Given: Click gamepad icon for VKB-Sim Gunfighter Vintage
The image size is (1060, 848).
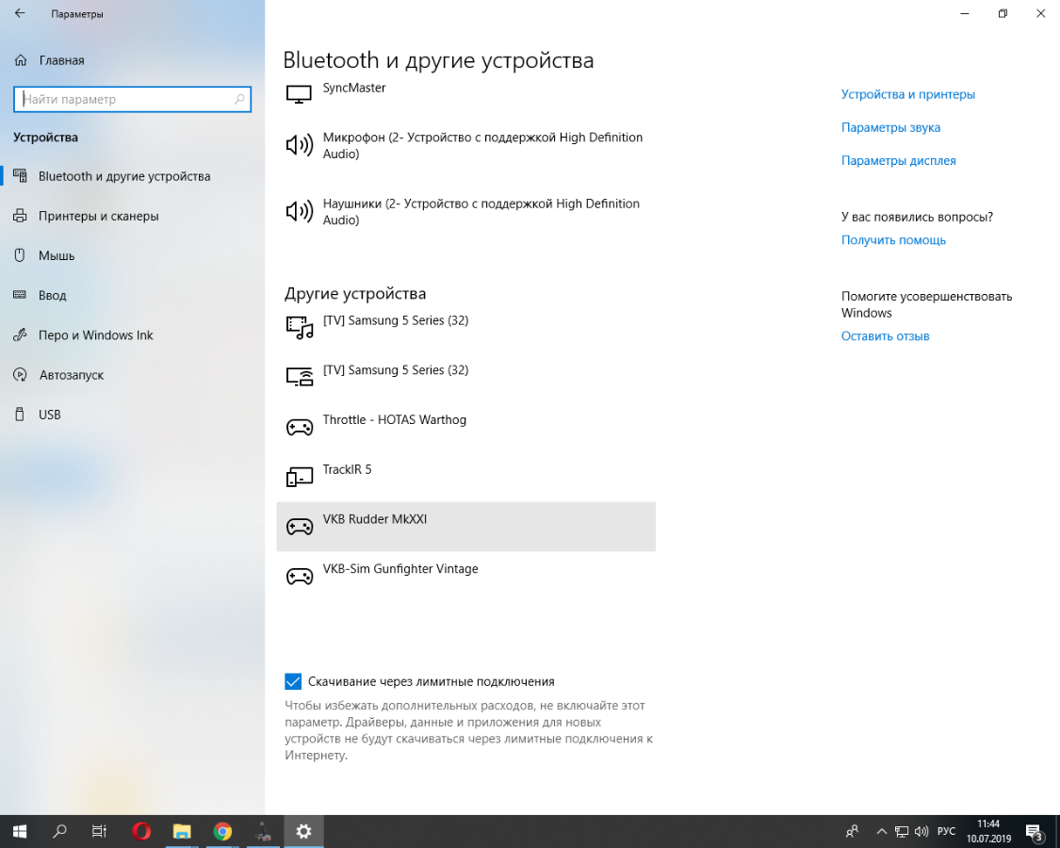Looking at the screenshot, I should click(300, 576).
